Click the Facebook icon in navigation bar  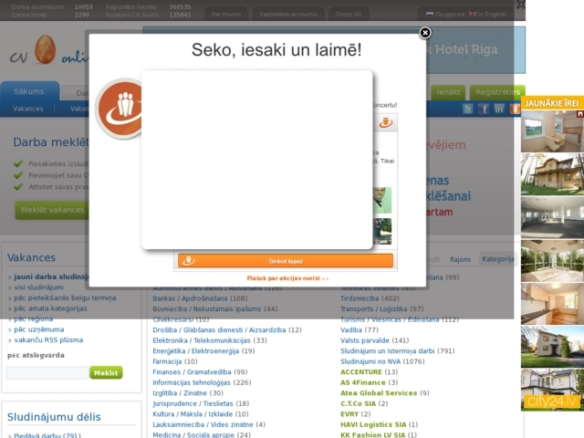pyautogui.click(x=484, y=109)
